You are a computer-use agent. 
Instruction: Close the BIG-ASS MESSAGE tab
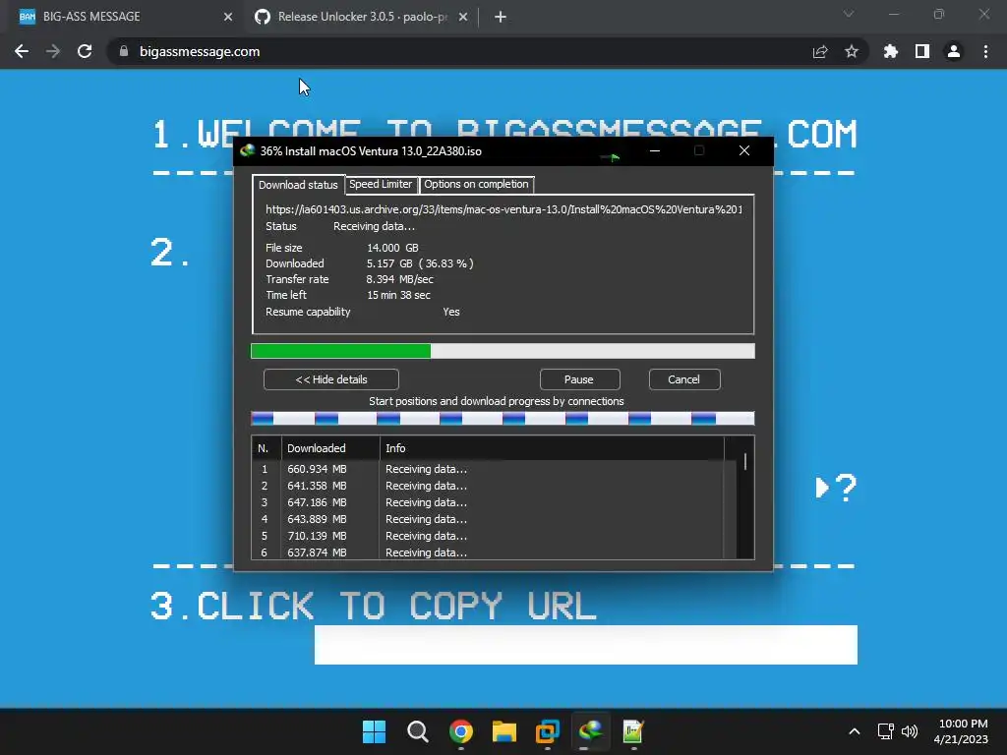tap(228, 18)
